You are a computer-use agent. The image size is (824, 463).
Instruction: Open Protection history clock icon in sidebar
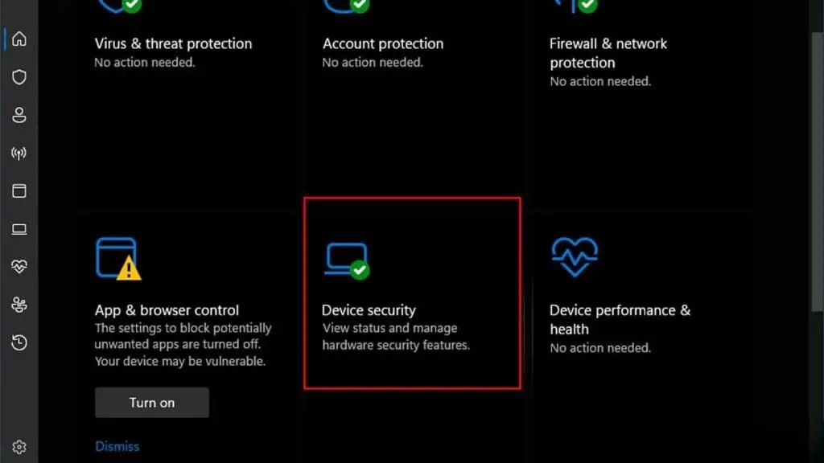(19, 342)
